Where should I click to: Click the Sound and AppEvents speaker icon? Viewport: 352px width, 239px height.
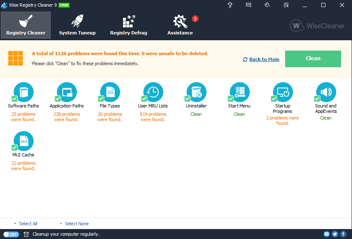(x=326, y=92)
